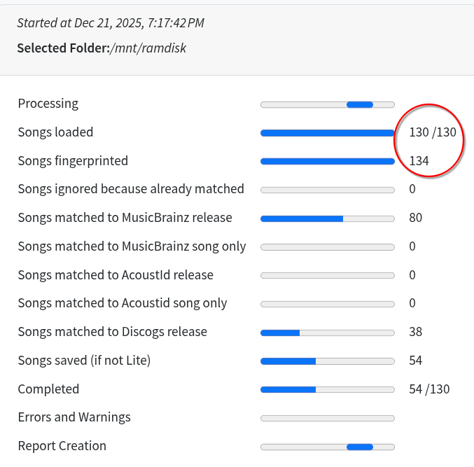Click the Songs fingerprinted progress bar
This screenshot has height=467, width=474.
[x=327, y=161]
